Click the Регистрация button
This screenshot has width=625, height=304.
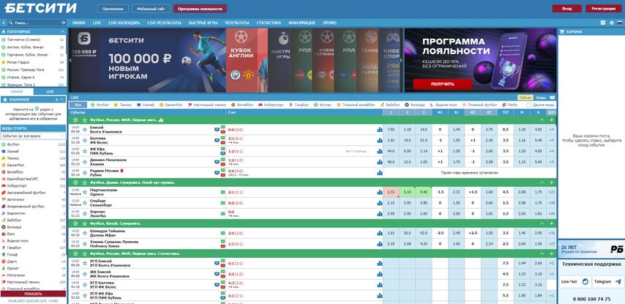(x=603, y=8)
